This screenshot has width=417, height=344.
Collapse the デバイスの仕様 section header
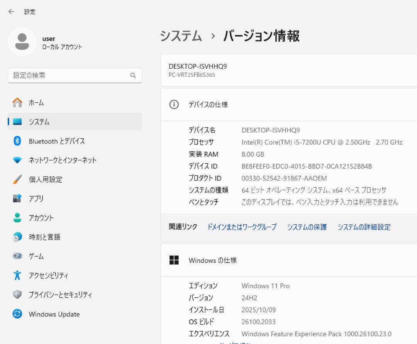tap(289, 105)
